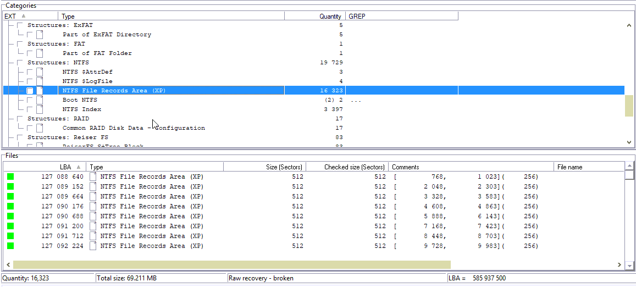Click the Files horizontal scrollbar thumb
Image resolution: width=636 pixels, height=287 pixels.
click(231, 264)
